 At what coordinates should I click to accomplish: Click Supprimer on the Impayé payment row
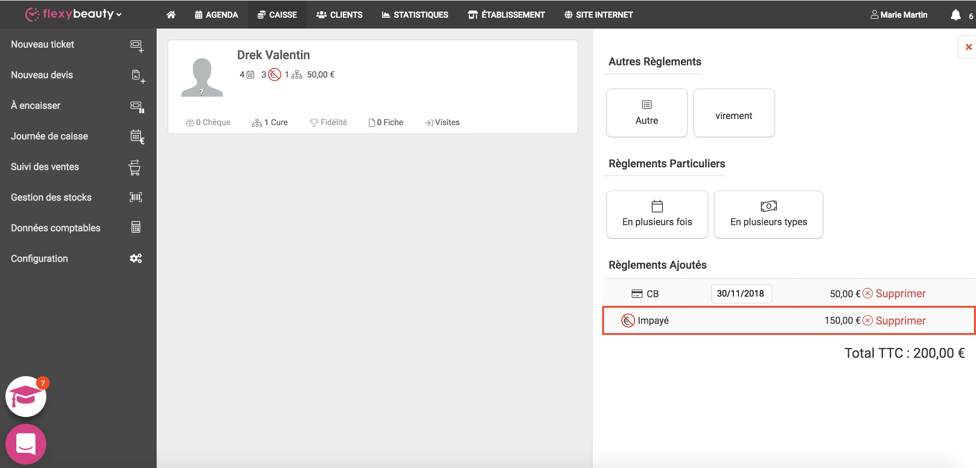click(x=900, y=321)
